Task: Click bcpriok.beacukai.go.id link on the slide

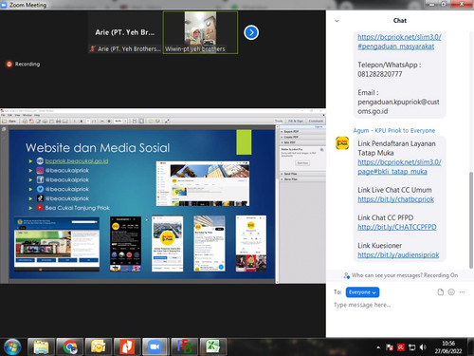Action: (x=77, y=161)
